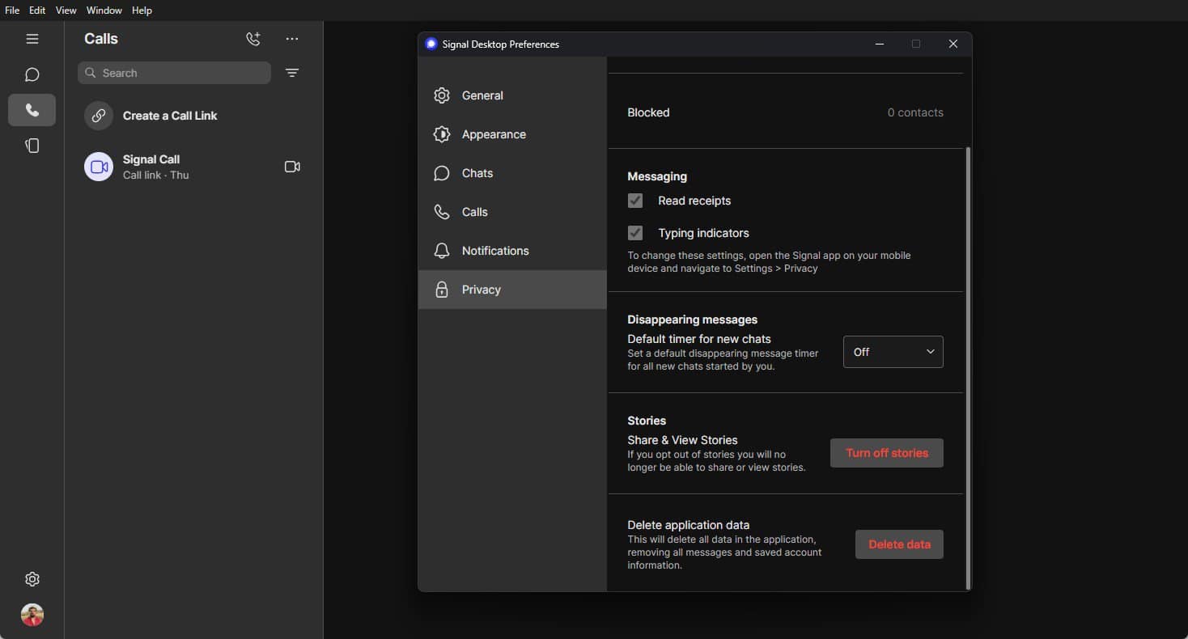Switch to the General preferences tab
This screenshot has height=639, width=1188.
[512, 95]
